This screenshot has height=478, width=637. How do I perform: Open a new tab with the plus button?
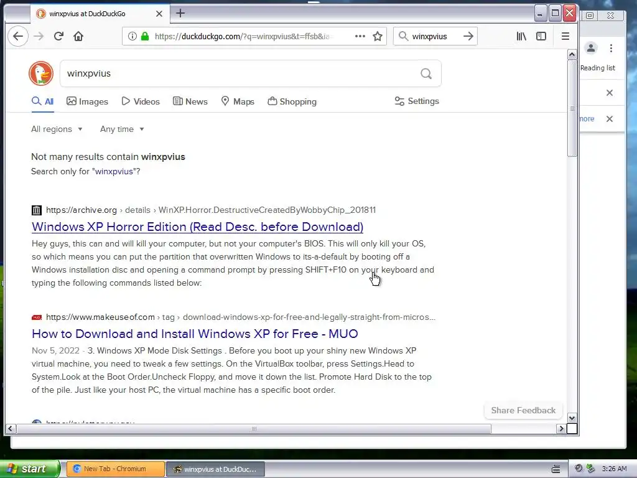coord(180,13)
